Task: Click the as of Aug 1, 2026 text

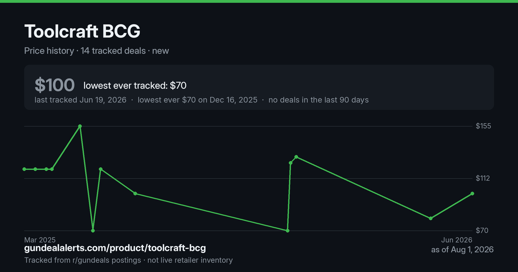Action: [462, 250]
